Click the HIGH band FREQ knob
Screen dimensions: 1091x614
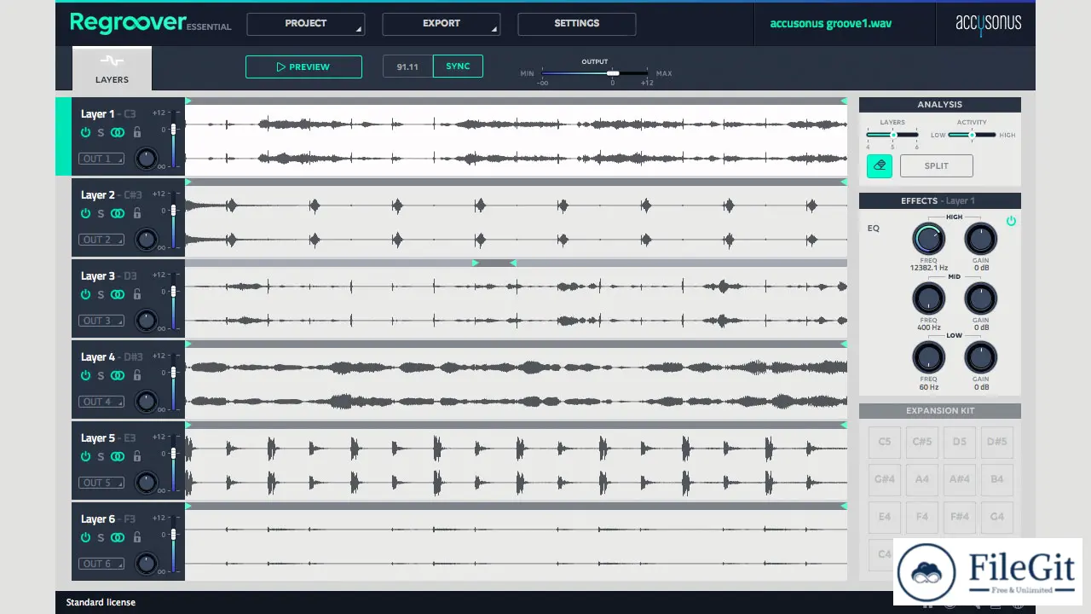click(928, 240)
